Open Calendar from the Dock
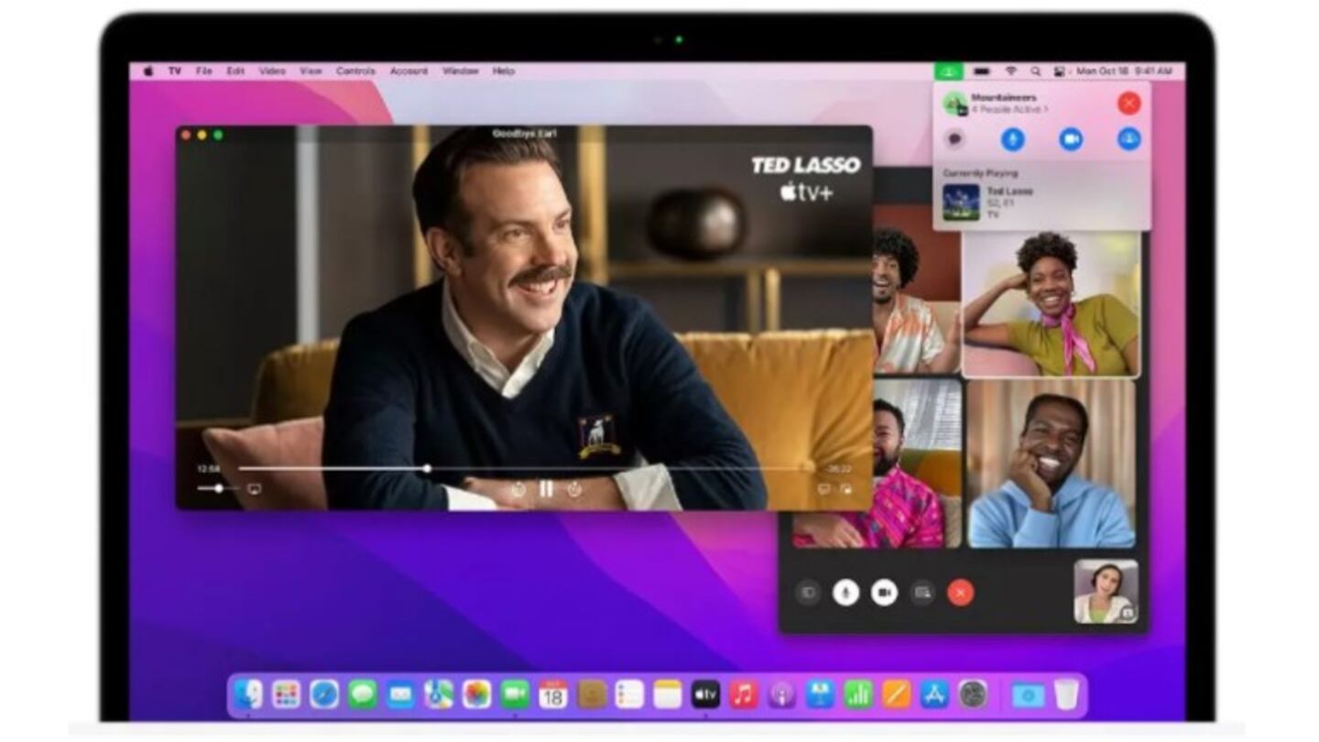Viewport: 1319px width, 742px height. point(553,694)
